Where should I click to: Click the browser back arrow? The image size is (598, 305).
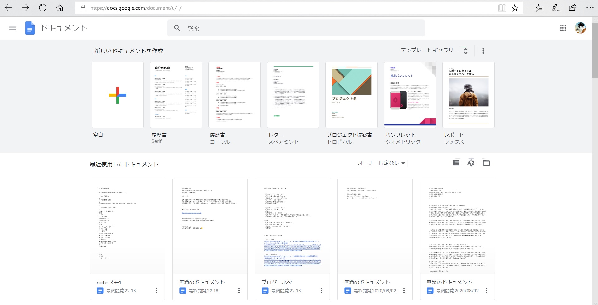click(8, 8)
